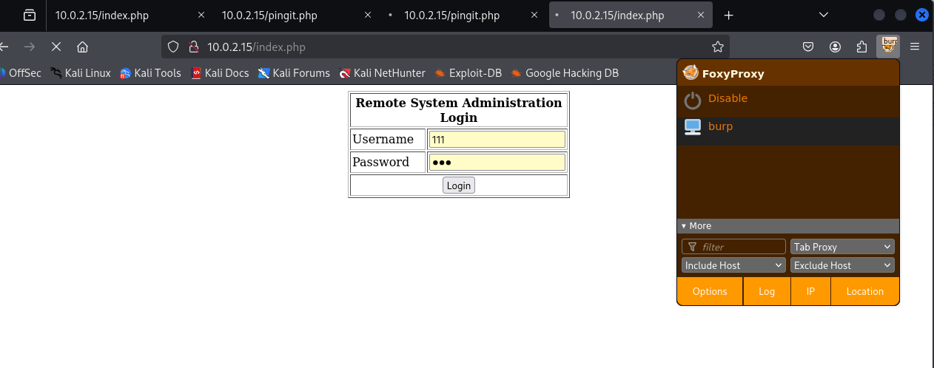
Task: Disable FoxyProxy with the power toggle
Action: tap(692, 100)
